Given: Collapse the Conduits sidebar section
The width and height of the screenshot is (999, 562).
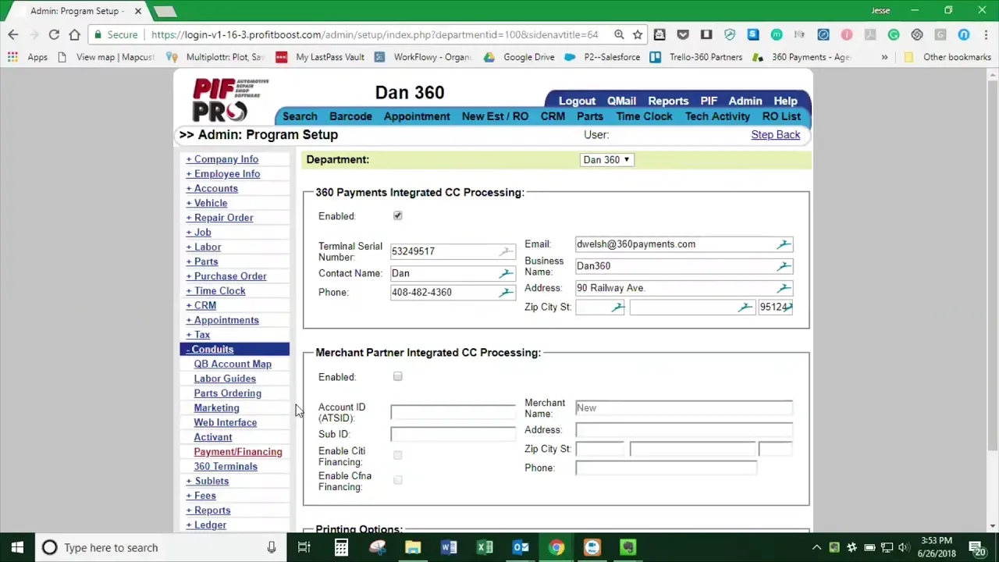Looking at the screenshot, I should (210, 350).
